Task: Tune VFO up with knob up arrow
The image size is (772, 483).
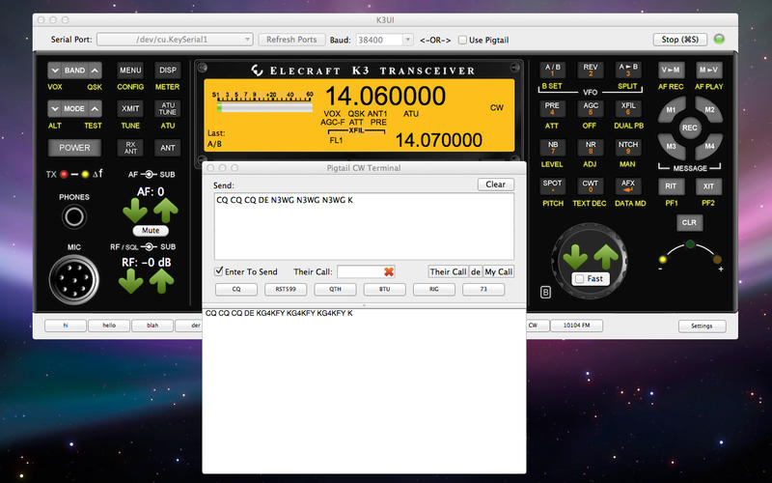Action: [x=606, y=257]
